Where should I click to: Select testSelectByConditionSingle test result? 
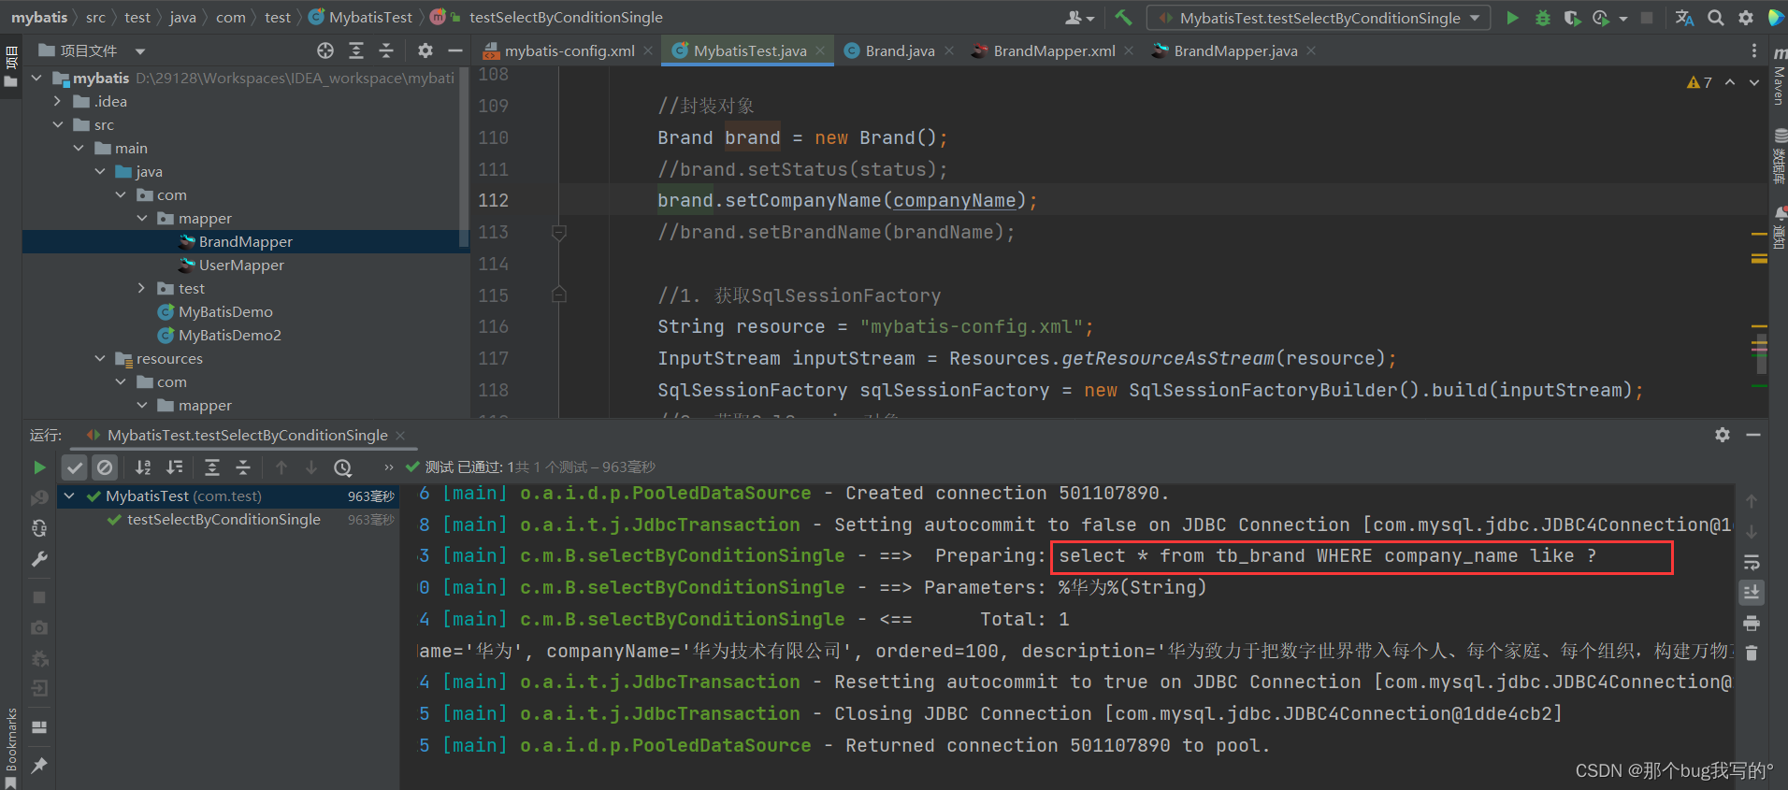click(x=223, y=520)
